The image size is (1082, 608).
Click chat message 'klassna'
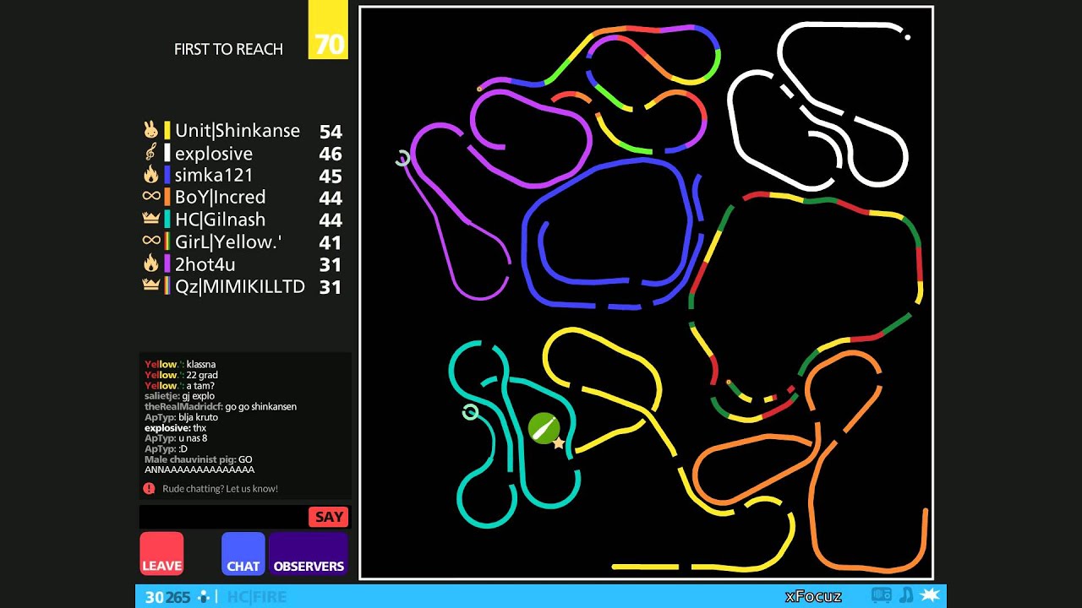point(200,364)
